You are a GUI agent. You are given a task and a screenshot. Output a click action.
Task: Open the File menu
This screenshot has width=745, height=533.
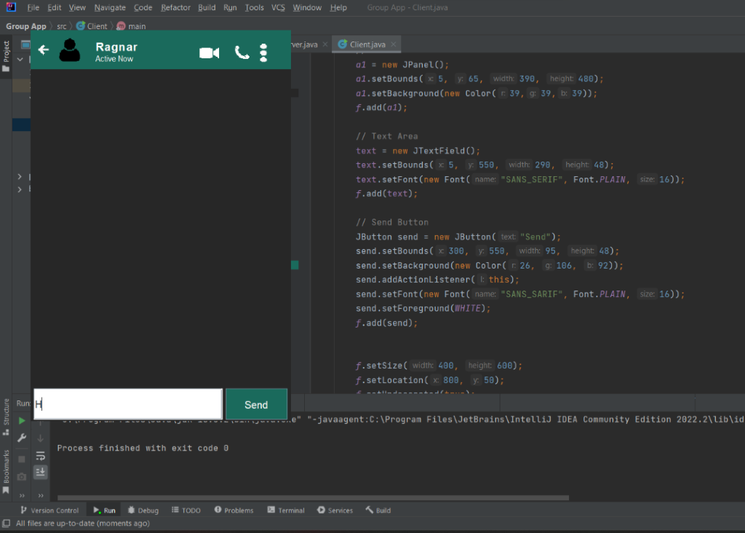coord(33,7)
